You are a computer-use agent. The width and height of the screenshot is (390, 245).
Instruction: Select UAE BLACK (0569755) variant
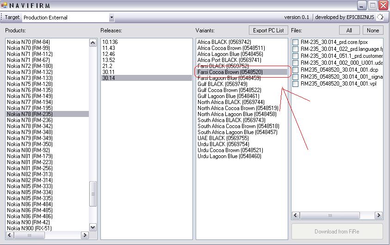tap(242, 138)
